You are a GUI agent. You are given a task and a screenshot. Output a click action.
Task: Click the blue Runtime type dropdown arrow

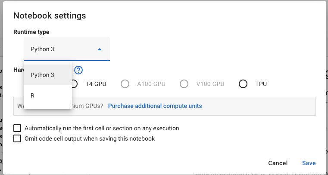100,49
